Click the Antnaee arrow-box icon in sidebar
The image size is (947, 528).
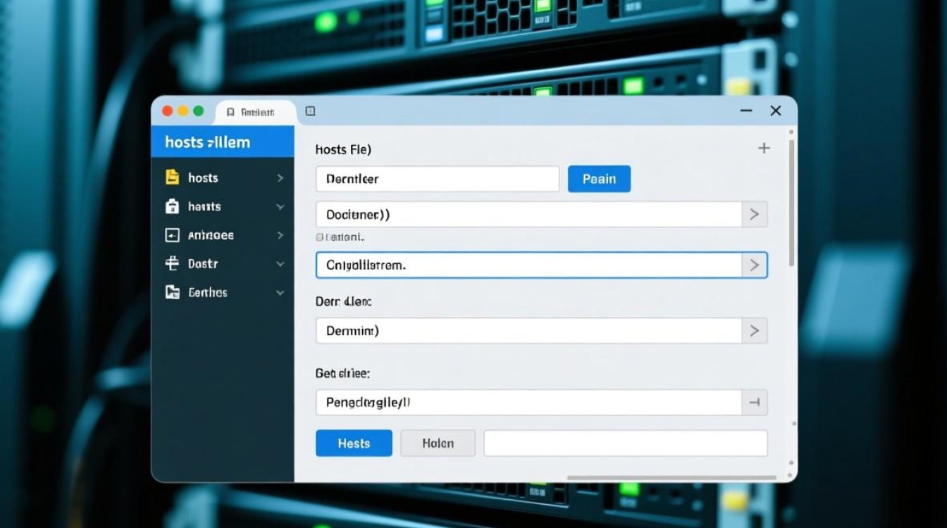(x=172, y=236)
